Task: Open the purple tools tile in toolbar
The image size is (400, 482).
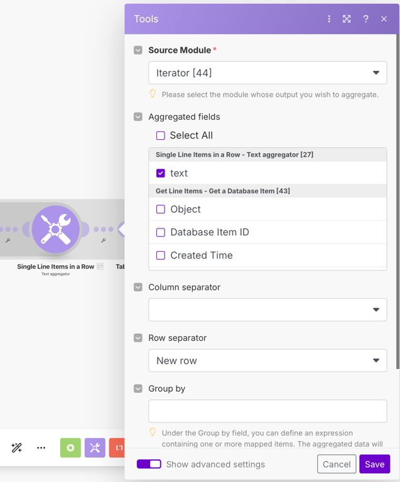Action: pyautogui.click(x=95, y=447)
